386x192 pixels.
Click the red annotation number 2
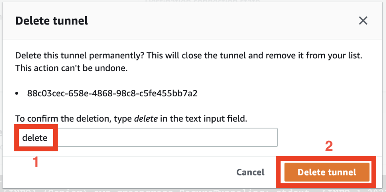point(329,146)
